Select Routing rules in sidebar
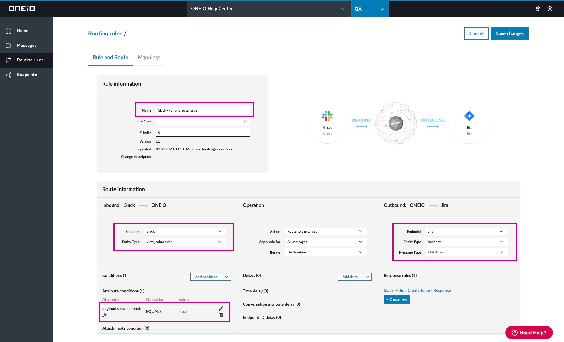 click(26, 60)
